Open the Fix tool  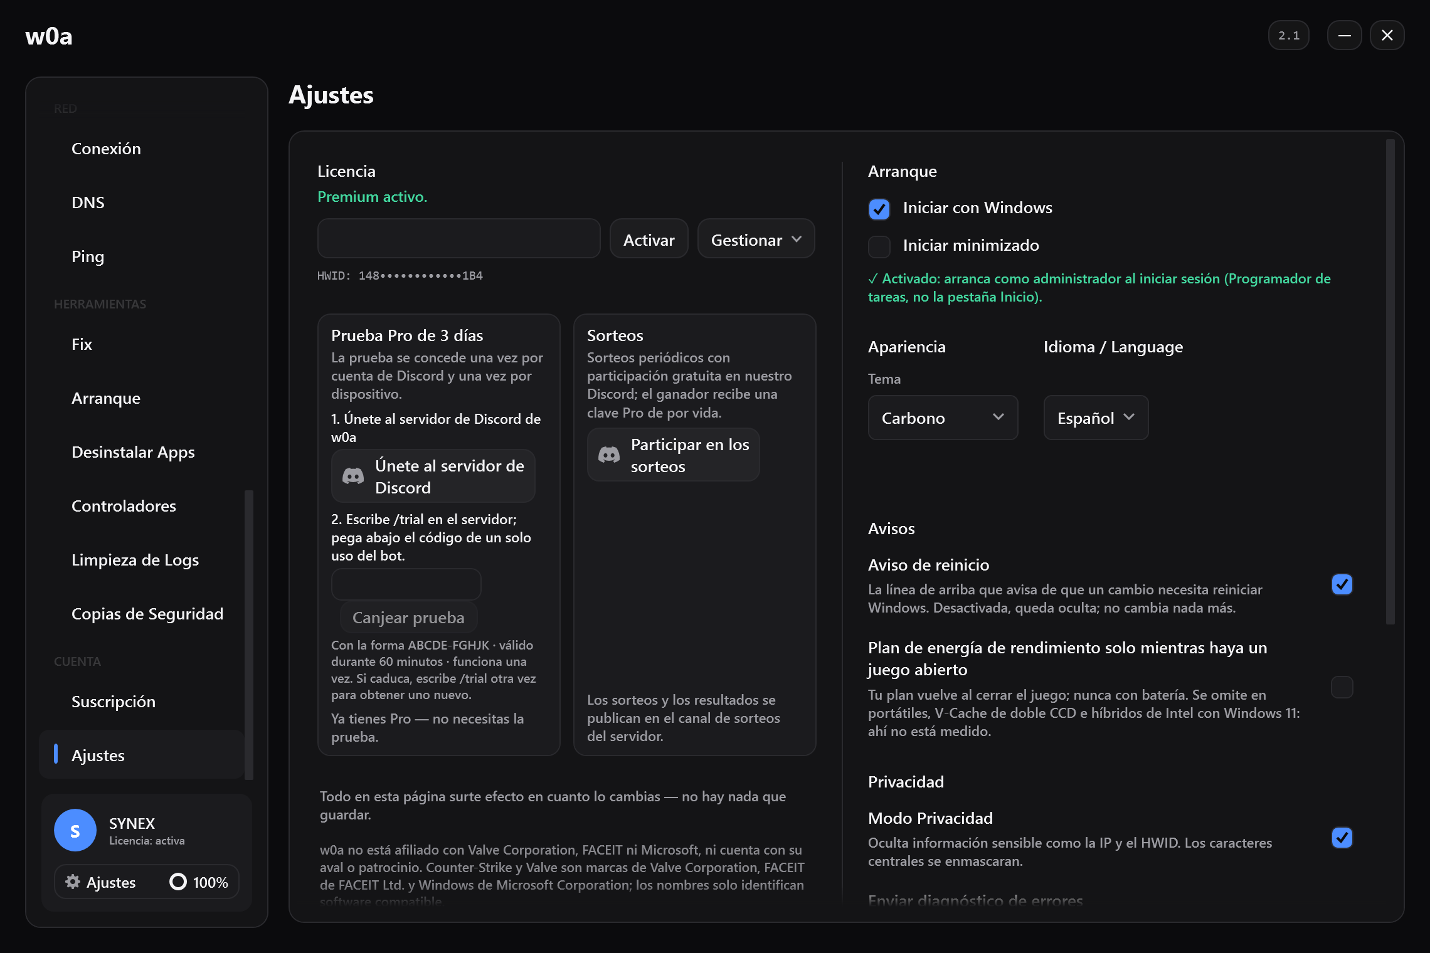click(142, 344)
